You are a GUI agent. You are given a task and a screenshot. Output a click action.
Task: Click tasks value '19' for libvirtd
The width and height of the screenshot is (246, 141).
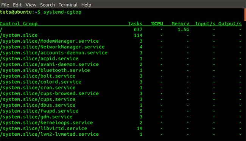(x=140, y=129)
